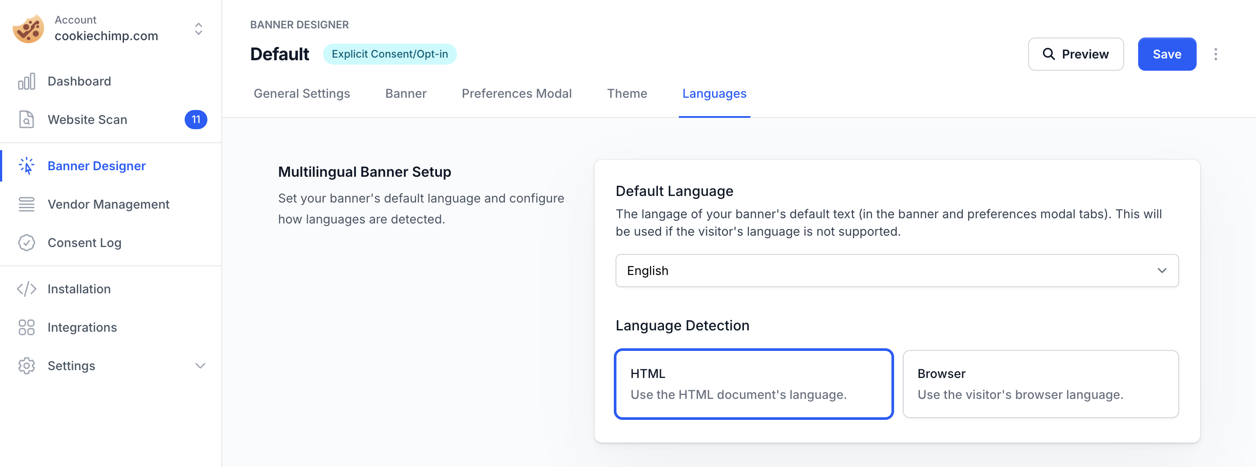
Task: Open the three-dot more options menu
Action: point(1215,54)
